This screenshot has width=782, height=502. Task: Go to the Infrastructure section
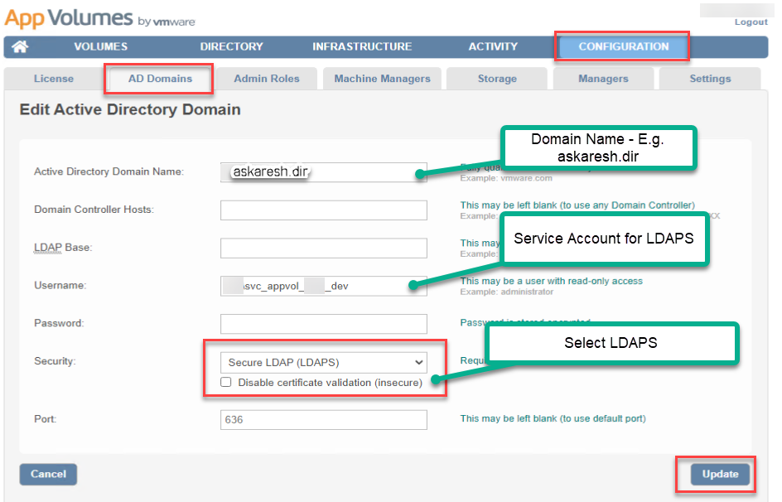362,47
